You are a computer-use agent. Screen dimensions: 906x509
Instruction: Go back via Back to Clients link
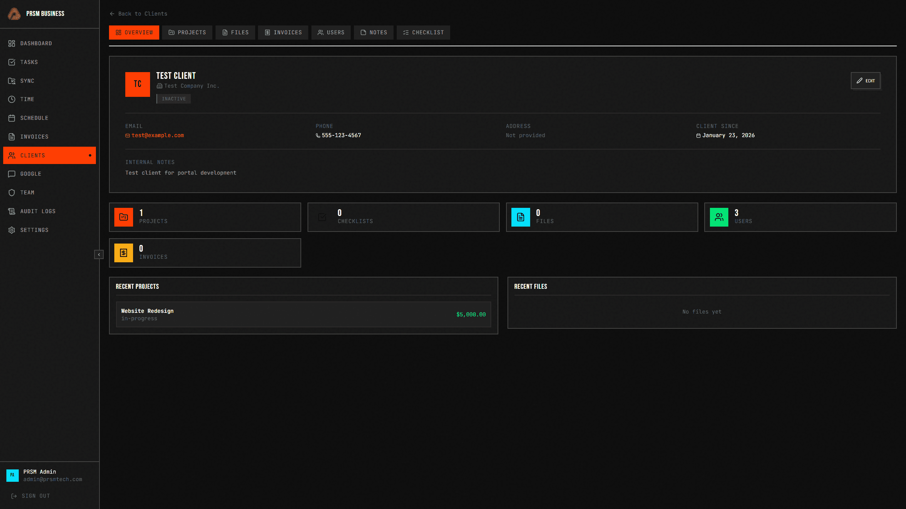[x=138, y=14]
